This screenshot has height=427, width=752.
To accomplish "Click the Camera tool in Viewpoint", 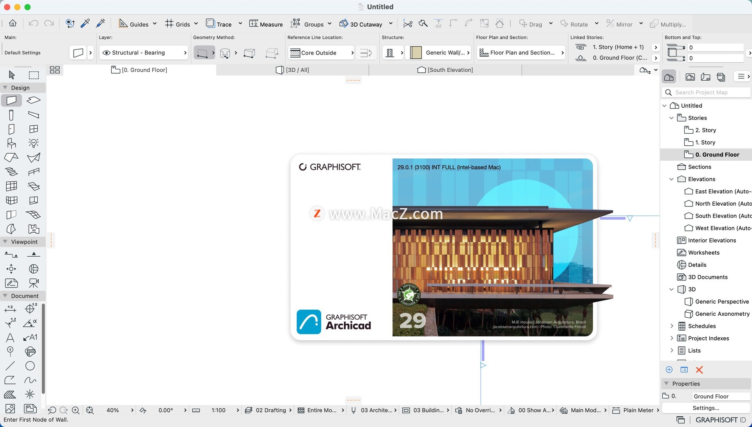I will coord(34,283).
